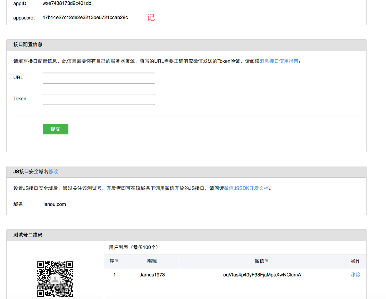The width and height of the screenshot is (386, 299).
Task: Click the Token input field
Action: pyautogui.click(x=99, y=99)
